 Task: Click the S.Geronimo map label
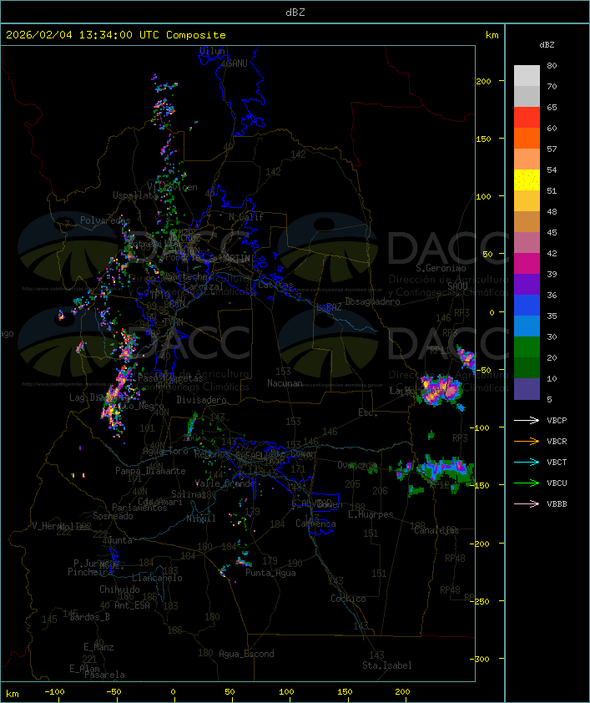point(441,268)
